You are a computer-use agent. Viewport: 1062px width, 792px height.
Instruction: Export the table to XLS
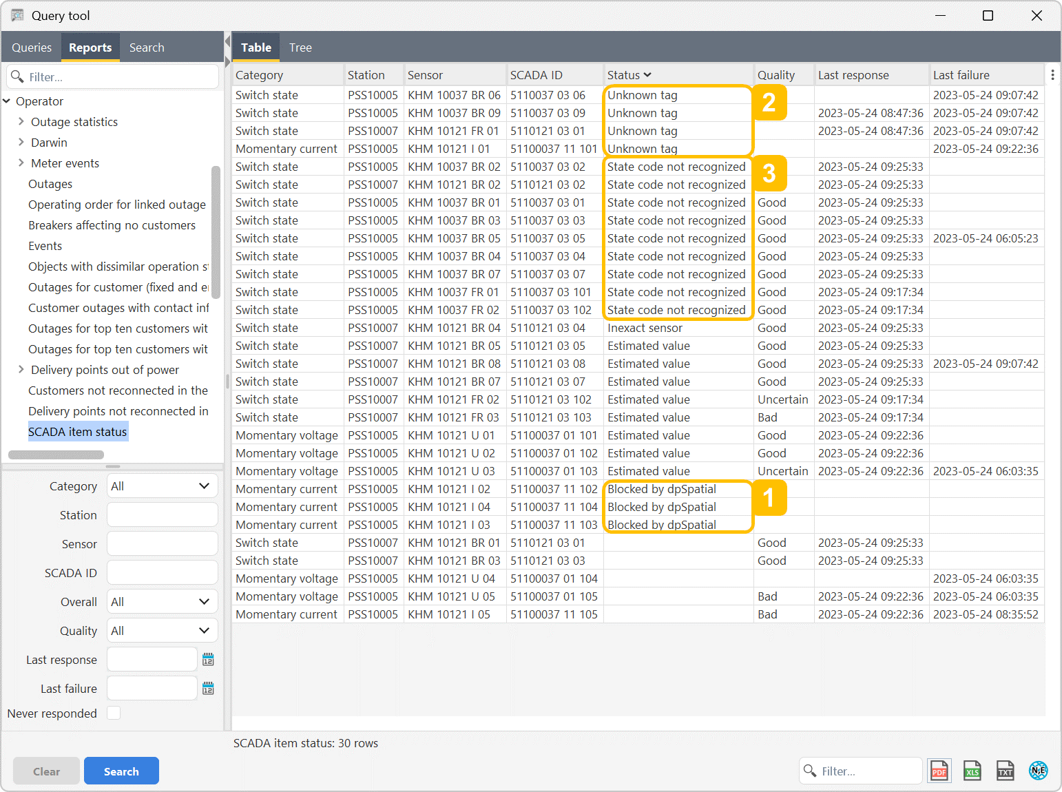[x=972, y=771]
